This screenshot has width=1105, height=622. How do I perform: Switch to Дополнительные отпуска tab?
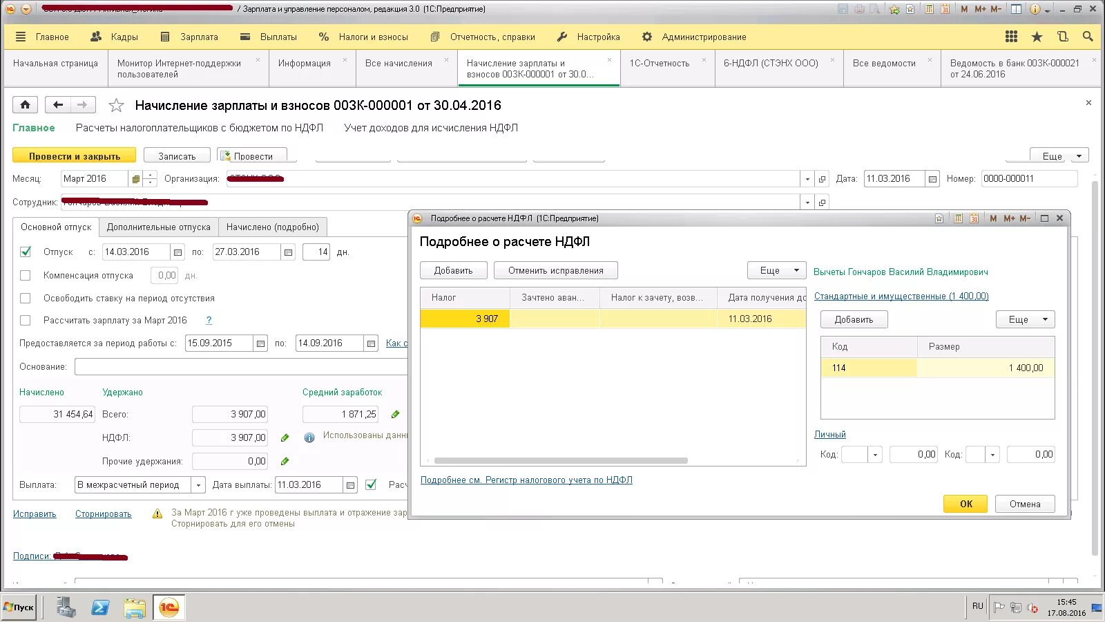(x=159, y=227)
